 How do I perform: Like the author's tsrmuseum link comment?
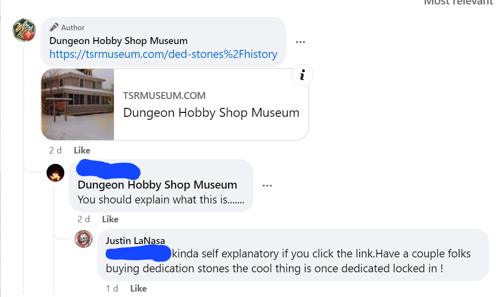[82, 150]
